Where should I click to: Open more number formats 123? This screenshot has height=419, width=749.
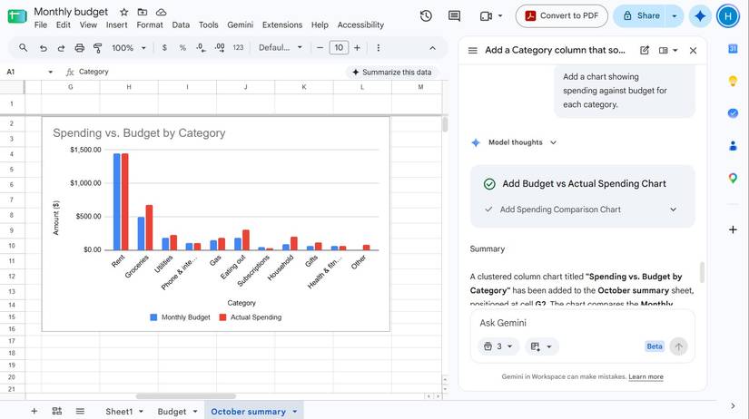238,48
